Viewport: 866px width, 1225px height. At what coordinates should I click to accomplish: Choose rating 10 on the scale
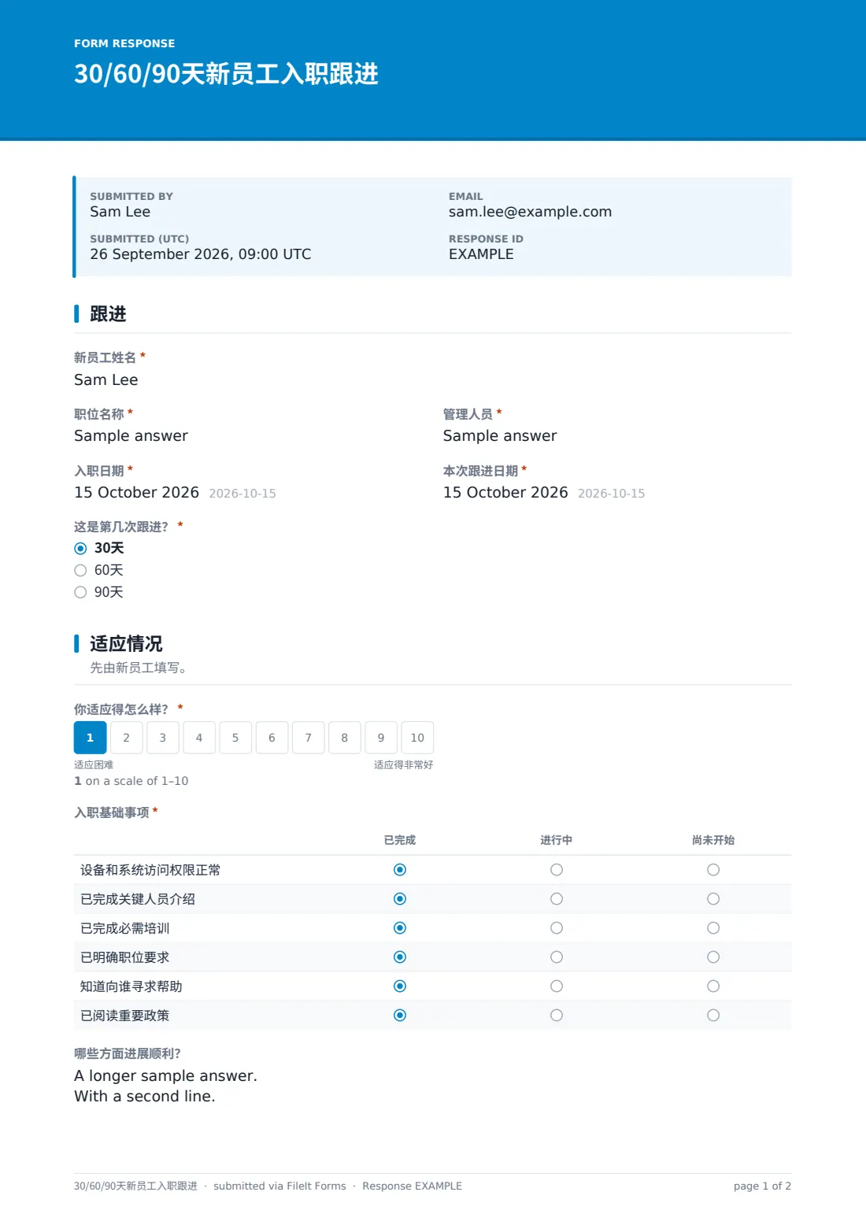click(x=417, y=738)
